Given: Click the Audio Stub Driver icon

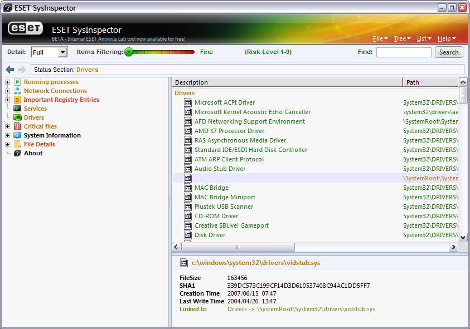Looking at the screenshot, I should click(188, 169).
